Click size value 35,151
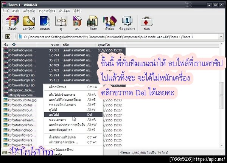 pyautogui.click(x=54, y=80)
